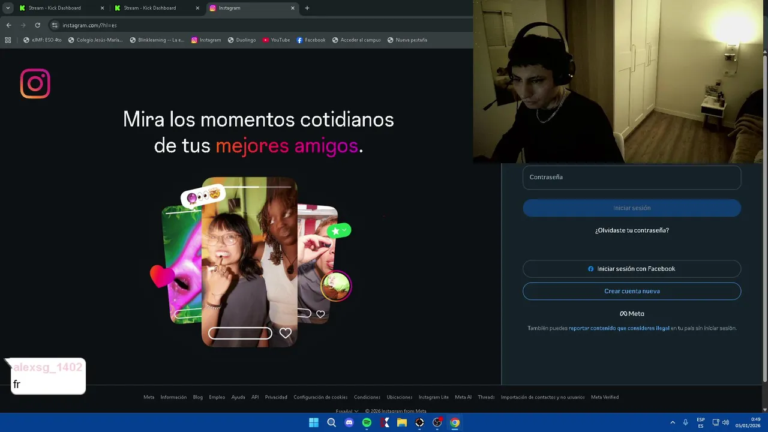Open the Condiciones footer link
The width and height of the screenshot is (768, 432).
pos(367,397)
